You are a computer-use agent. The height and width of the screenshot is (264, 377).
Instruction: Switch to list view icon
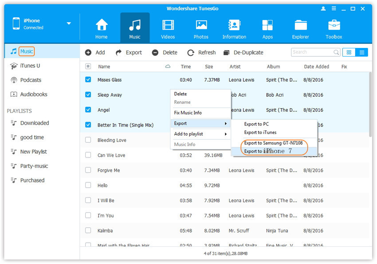coord(361,52)
